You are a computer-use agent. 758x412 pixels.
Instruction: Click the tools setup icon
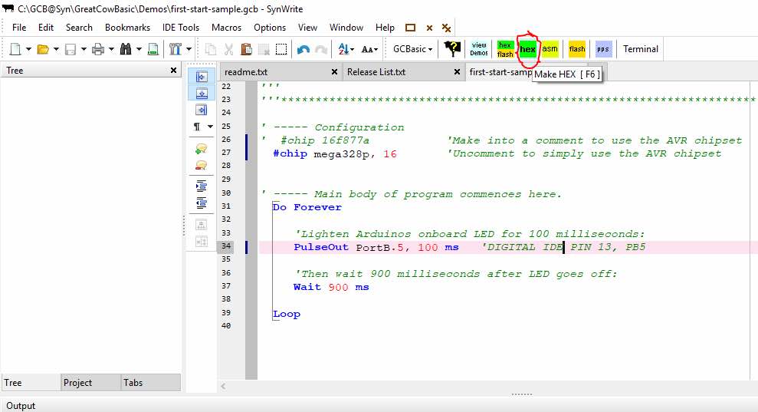176,49
